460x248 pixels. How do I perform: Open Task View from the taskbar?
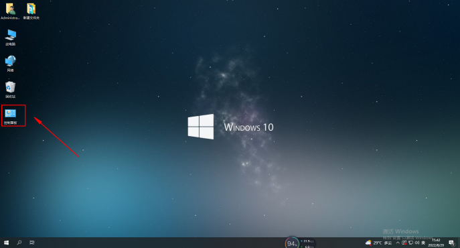pos(32,243)
